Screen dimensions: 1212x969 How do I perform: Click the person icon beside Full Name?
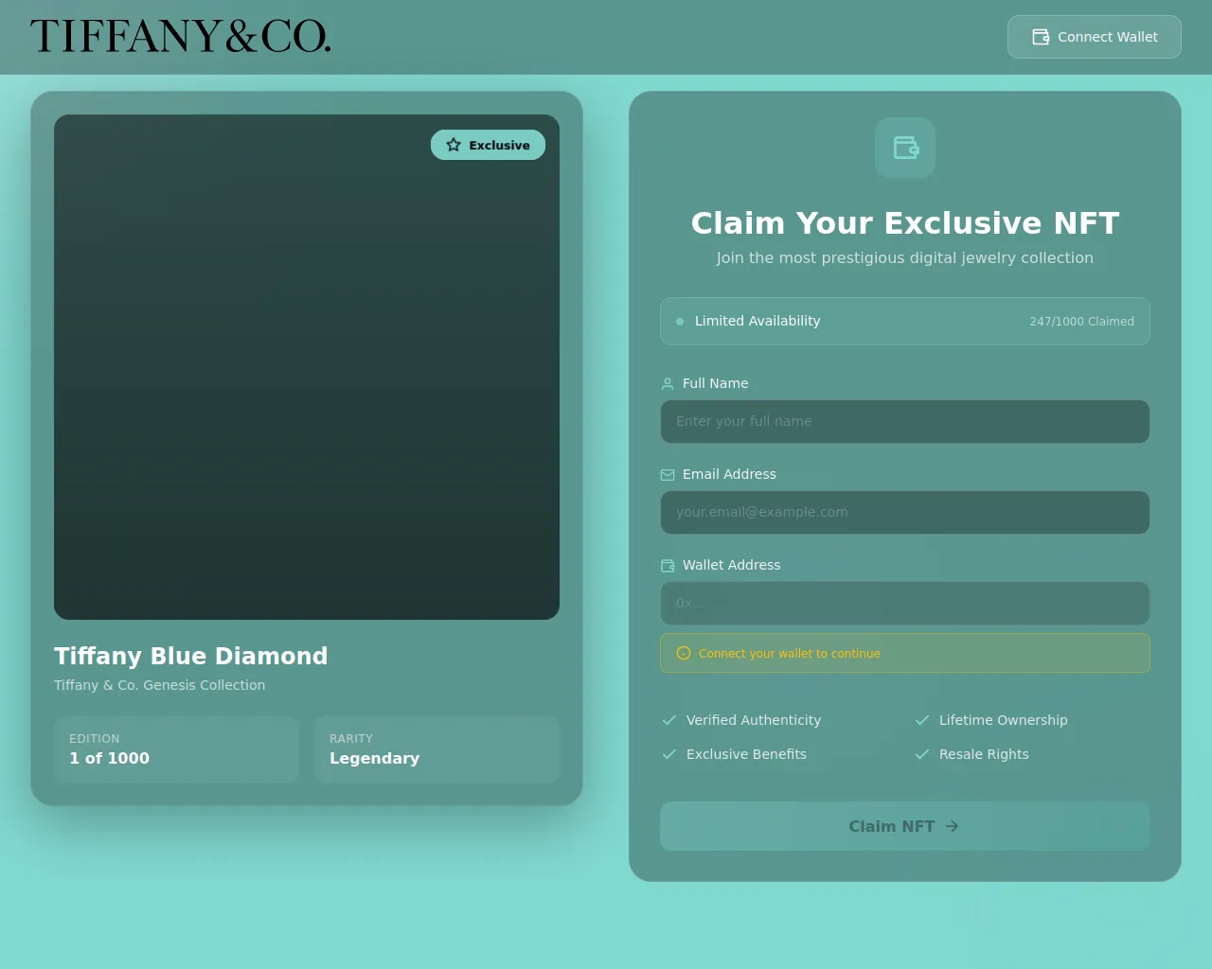click(668, 383)
